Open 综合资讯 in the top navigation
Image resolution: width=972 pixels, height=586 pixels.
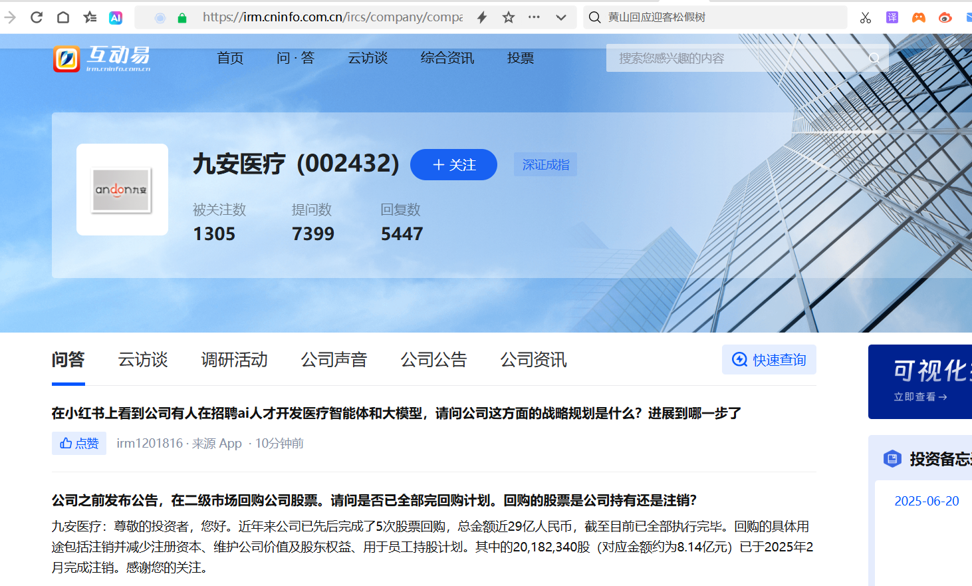[447, 59]
